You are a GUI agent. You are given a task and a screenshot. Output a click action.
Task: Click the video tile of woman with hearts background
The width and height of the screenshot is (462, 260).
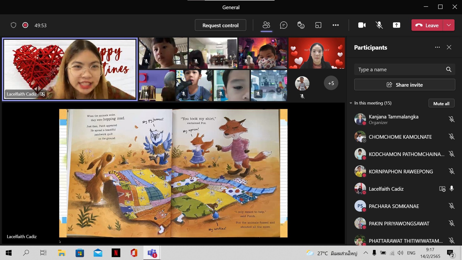pos(317,53)
